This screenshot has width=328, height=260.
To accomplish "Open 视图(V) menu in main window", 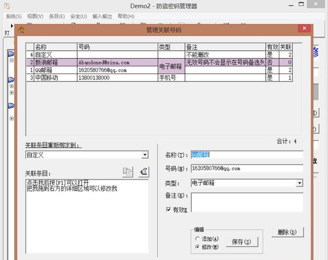I will 35,16.
